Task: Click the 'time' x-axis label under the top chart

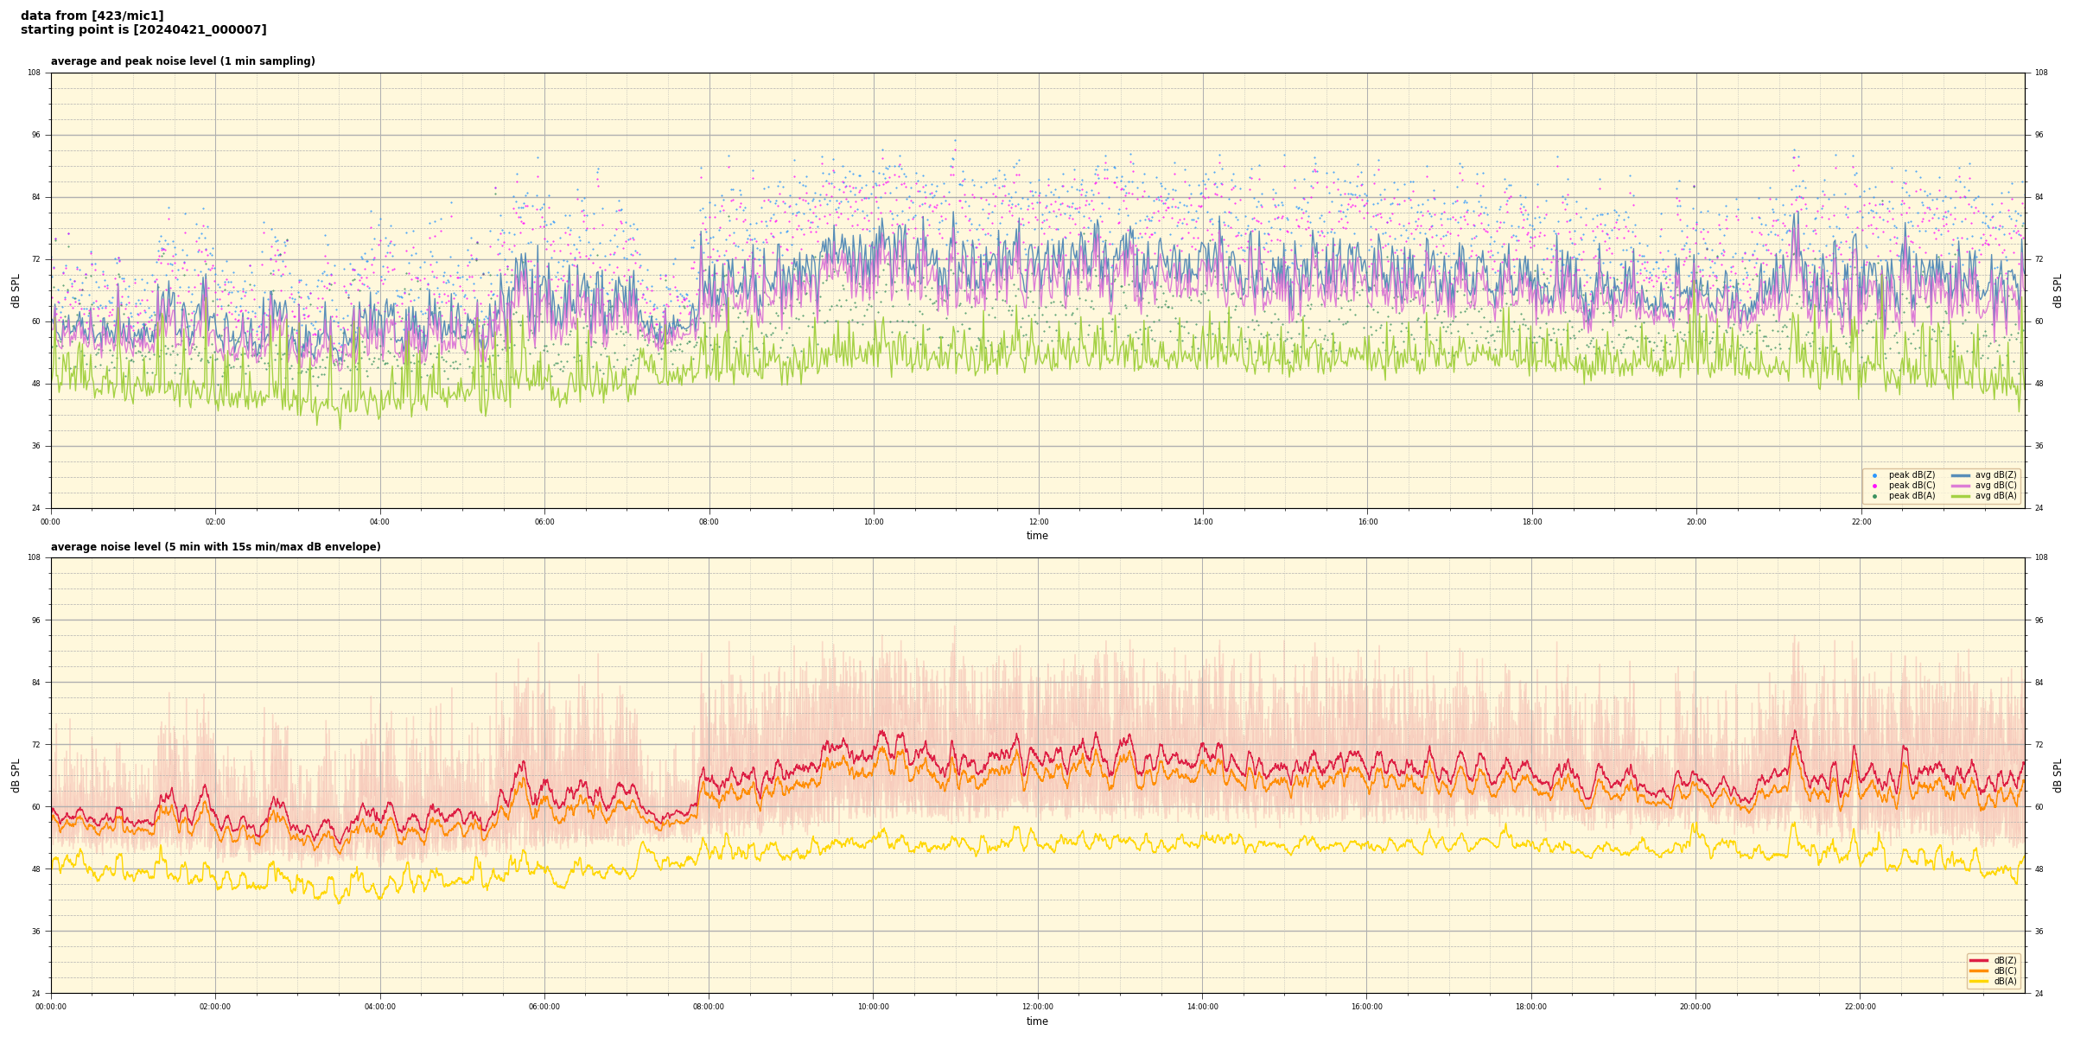Action: tap(1037, 536)
